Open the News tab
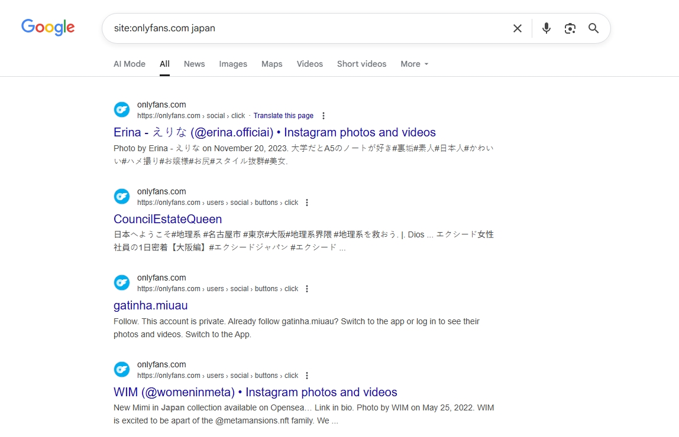The image size is (679, 437). [x=195, y=64]
